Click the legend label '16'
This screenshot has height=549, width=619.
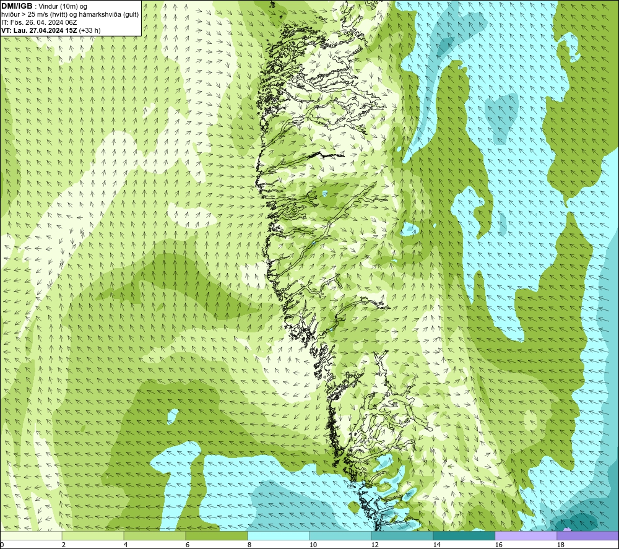[498, 545]
